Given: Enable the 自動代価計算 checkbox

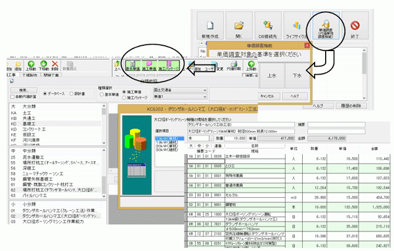Looking at the screenshot, I should 12,97.
